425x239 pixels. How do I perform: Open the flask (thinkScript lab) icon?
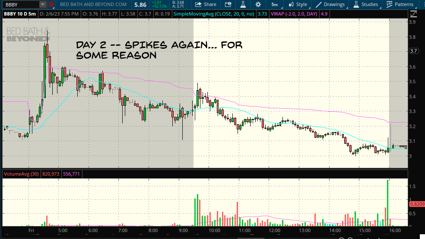[x=243, y=4]
